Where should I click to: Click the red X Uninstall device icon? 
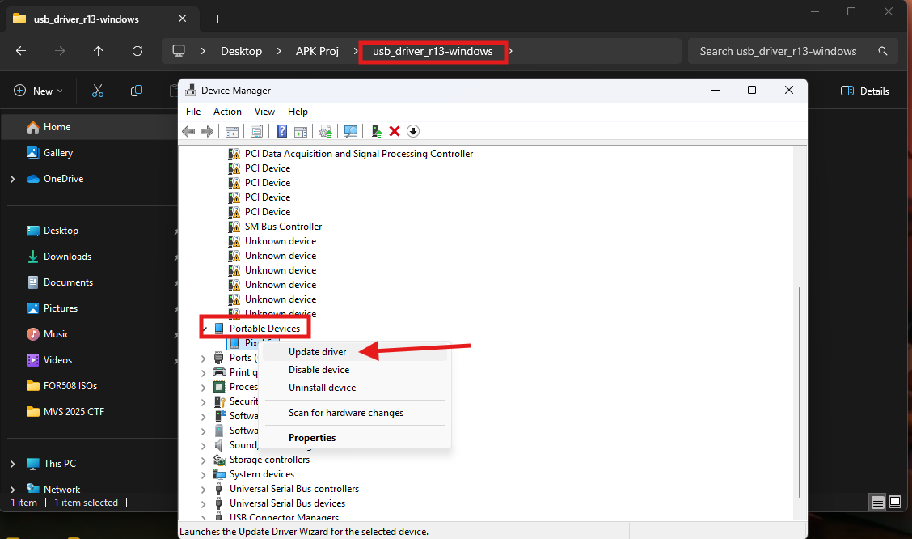click(395, 131)
